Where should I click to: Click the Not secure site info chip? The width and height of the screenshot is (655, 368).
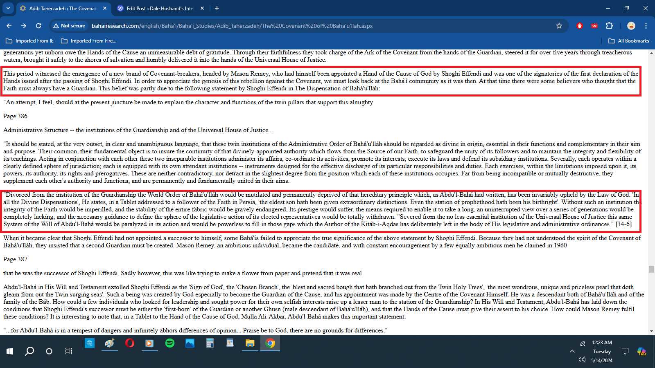69,26
